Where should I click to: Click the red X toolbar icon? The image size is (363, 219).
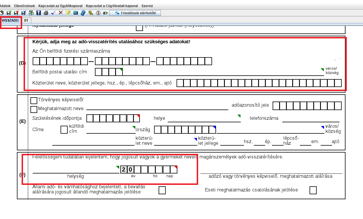coord(61,13)
